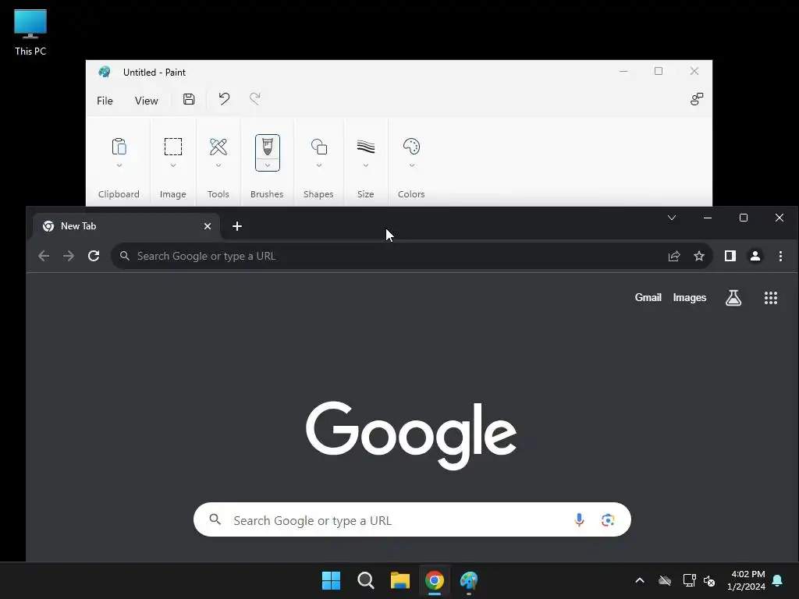This screenshot has width=799, height=599.
Task: Open the Size line-thickness icon in Paint
Action: click(x=366, y=147)
